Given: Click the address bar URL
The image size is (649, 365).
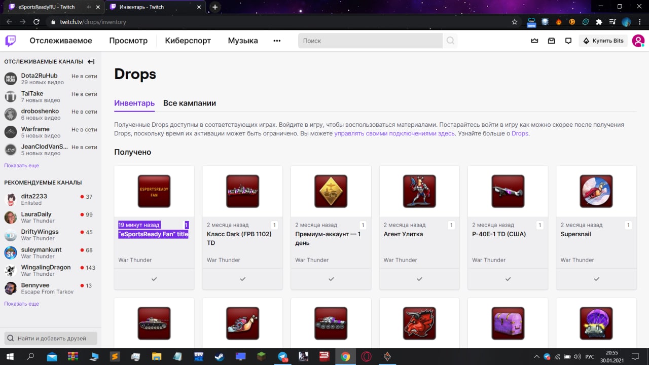Looking at the screenshot, I should point(93,22).
